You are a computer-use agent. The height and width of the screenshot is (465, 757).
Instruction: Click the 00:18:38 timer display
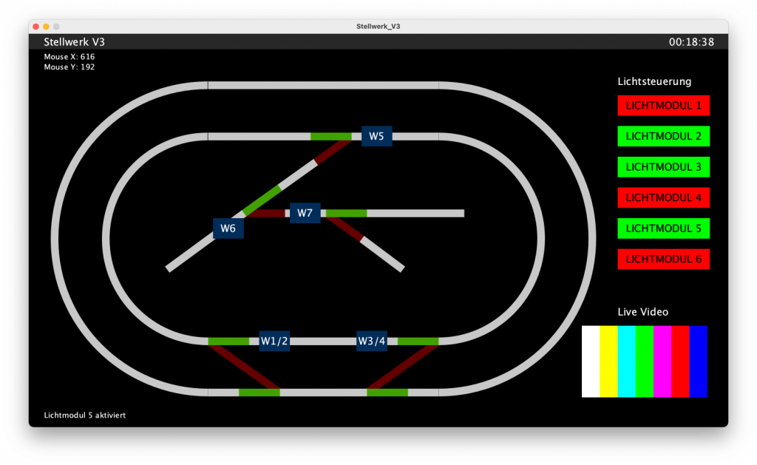click(691, 42)
